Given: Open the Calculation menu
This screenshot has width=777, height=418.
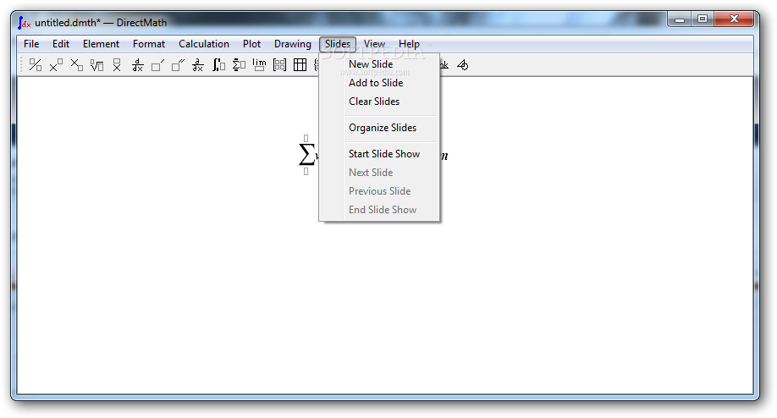Looking at the screenshot, I should 204,44.
